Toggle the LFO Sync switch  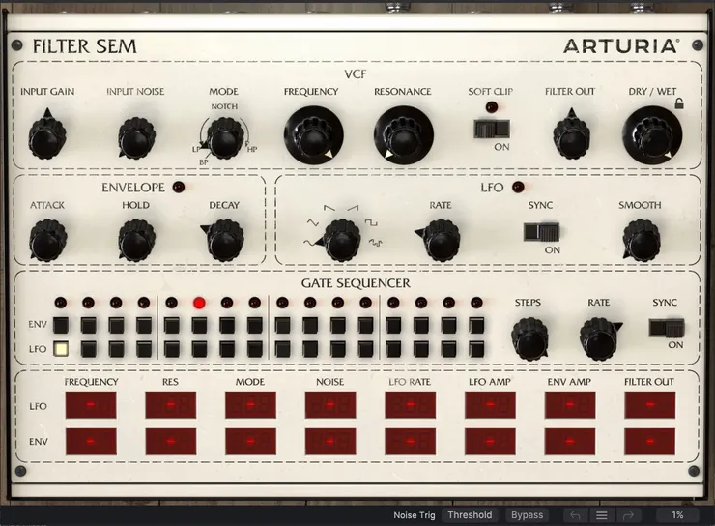[x=541, y=232]
